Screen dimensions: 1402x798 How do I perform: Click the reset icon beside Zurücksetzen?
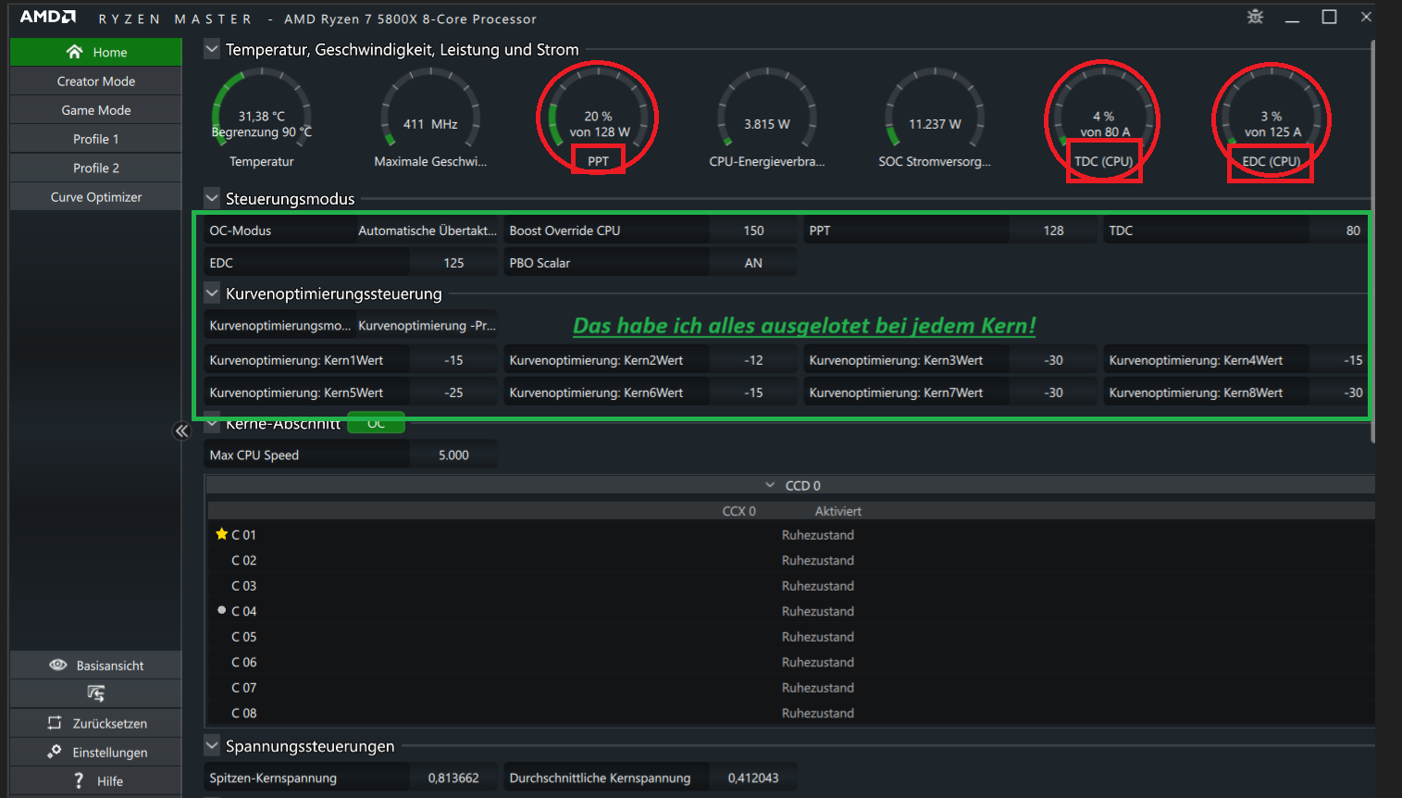click(x=55, y=723)
